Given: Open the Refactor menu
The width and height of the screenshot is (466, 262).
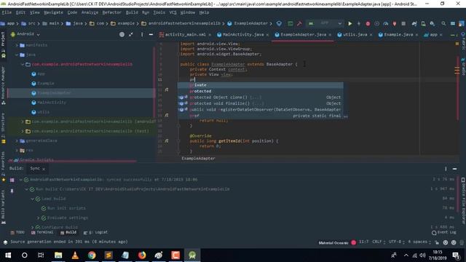Looking at the screenshot, I should (x=111, y=12).
